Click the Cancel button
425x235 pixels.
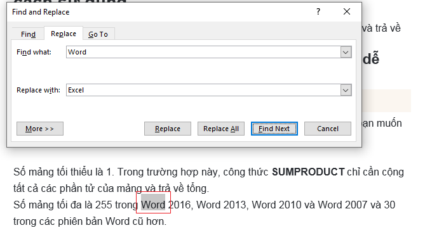click(328, 129)
